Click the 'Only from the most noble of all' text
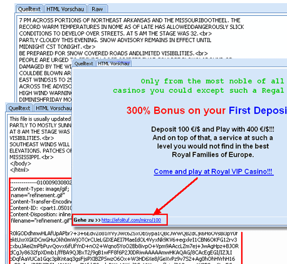Screen dimensions: 287x264 212,81
